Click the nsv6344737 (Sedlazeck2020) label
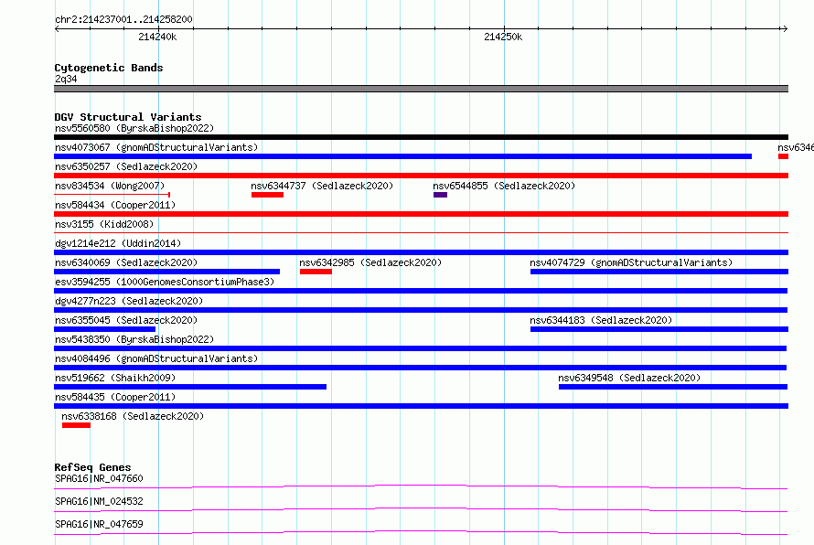 322,186
